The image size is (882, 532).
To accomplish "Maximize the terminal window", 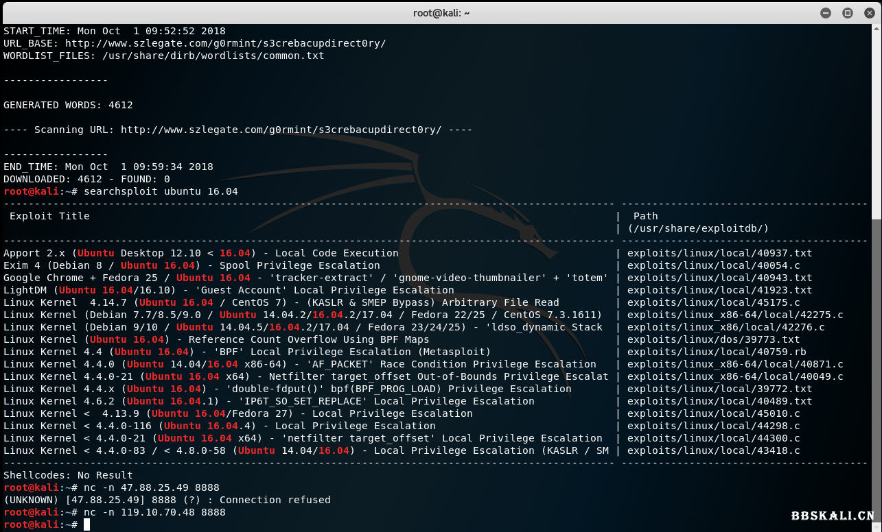I will 848,12.
